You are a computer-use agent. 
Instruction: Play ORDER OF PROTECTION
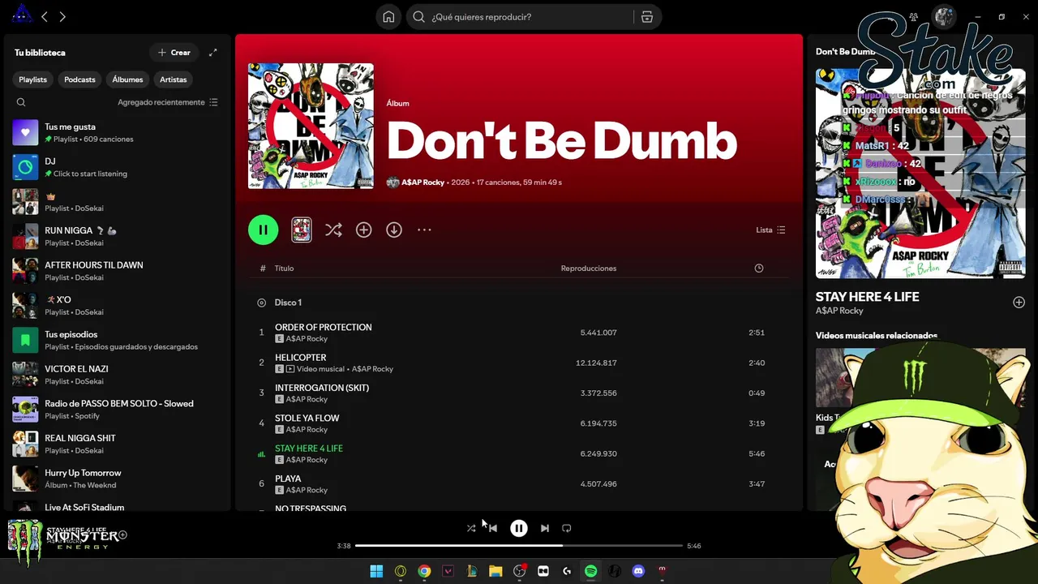point(519,333)
